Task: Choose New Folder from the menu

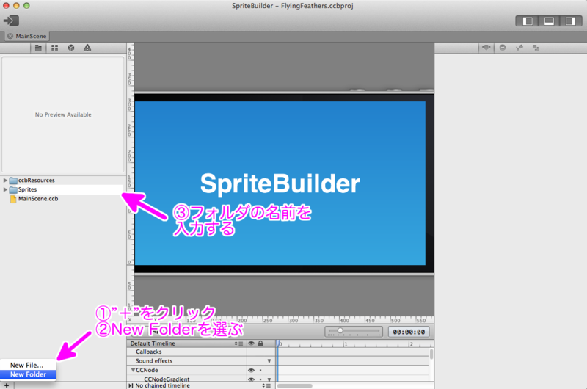Action: (28, 374)
